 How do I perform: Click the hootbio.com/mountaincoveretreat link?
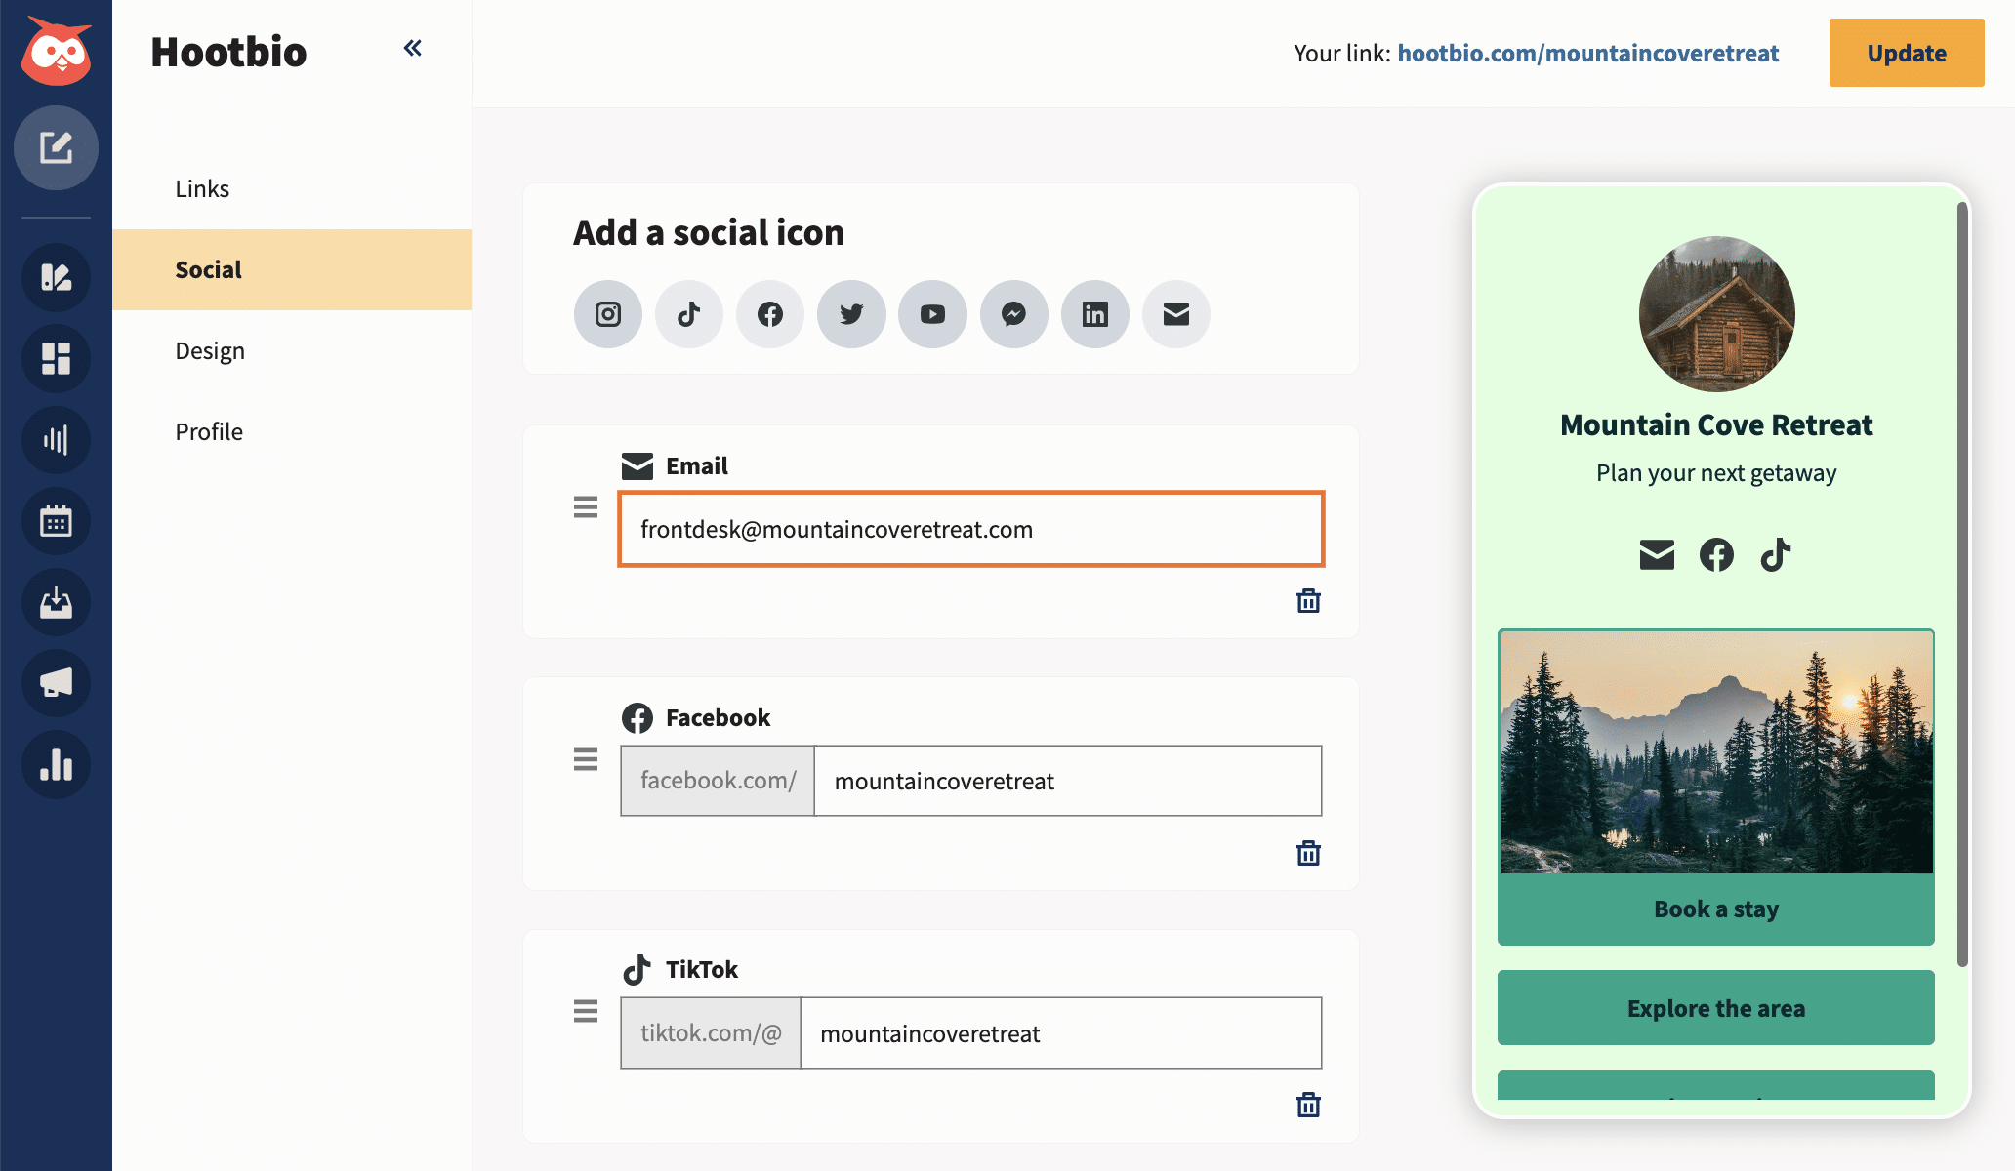click(x=1588, y=53)
